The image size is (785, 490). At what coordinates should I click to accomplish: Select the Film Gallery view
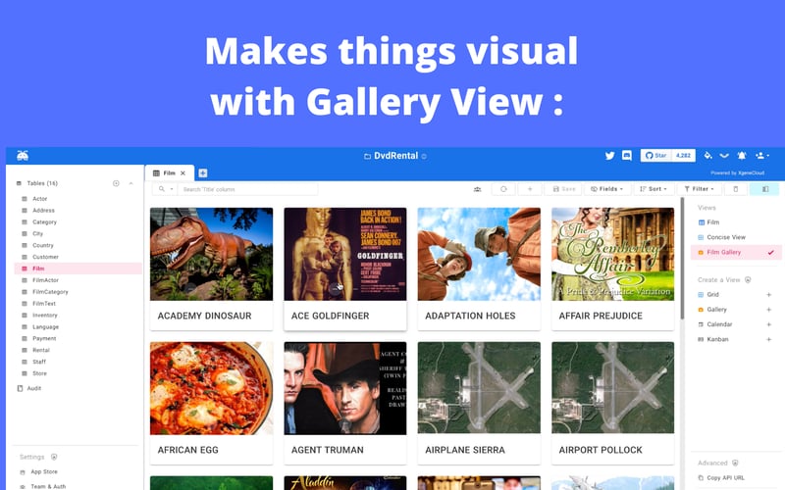[735, 253]
